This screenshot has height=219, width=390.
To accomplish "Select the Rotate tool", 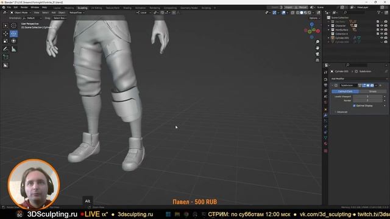I will (x=13, y=33).
